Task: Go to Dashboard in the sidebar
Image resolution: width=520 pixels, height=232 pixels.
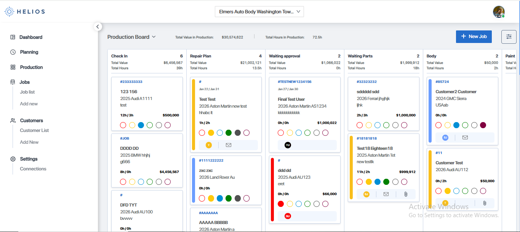Action: pyautogui.click(x=31, y=37)
